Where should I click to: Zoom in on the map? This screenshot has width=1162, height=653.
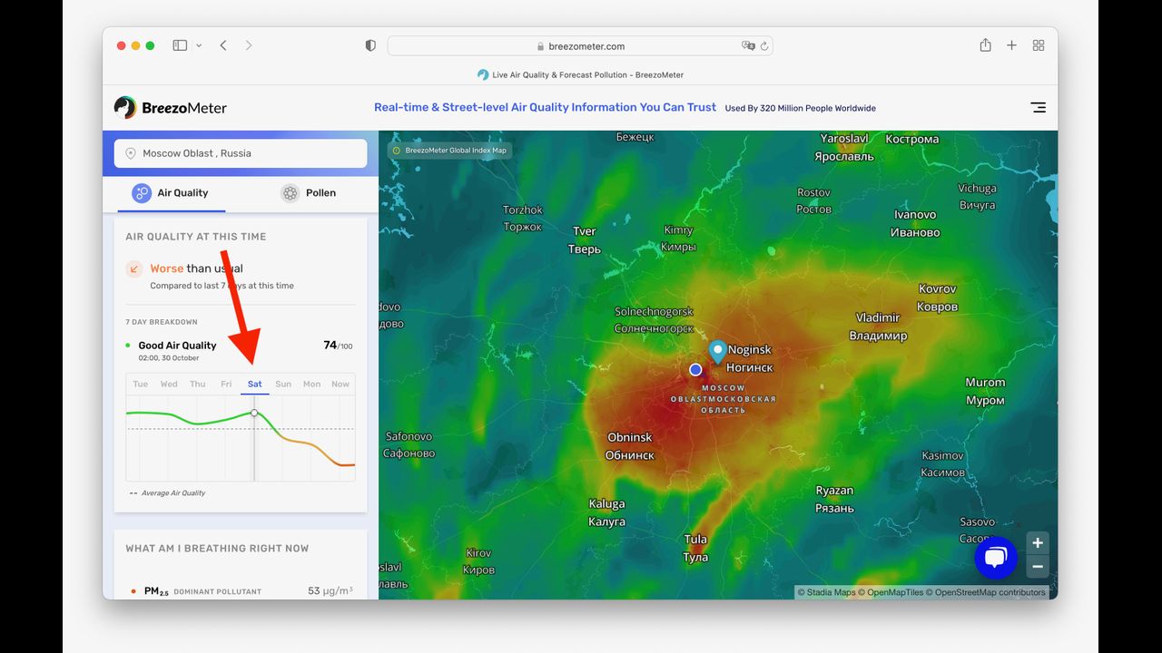point(1038,543)
